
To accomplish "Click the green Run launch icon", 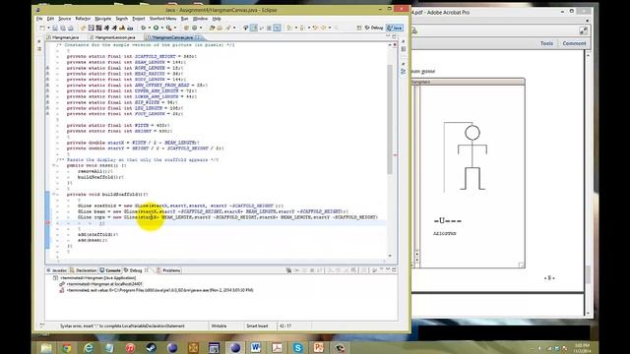I will tap(156, 28).
